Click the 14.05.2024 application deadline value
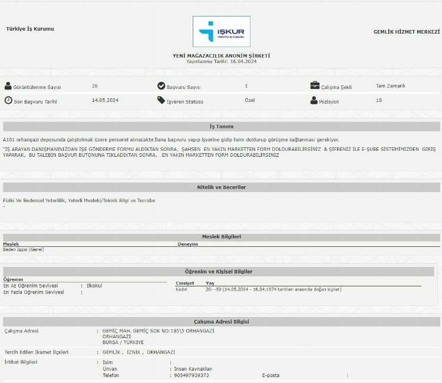Image resolution: width=442 pixels, height=383 pixels. pos(105,100)
